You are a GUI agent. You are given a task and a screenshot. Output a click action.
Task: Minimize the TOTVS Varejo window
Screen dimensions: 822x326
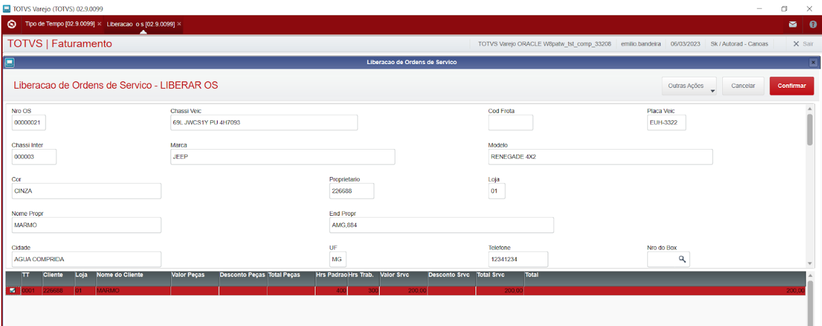click(x=759, y=8)
